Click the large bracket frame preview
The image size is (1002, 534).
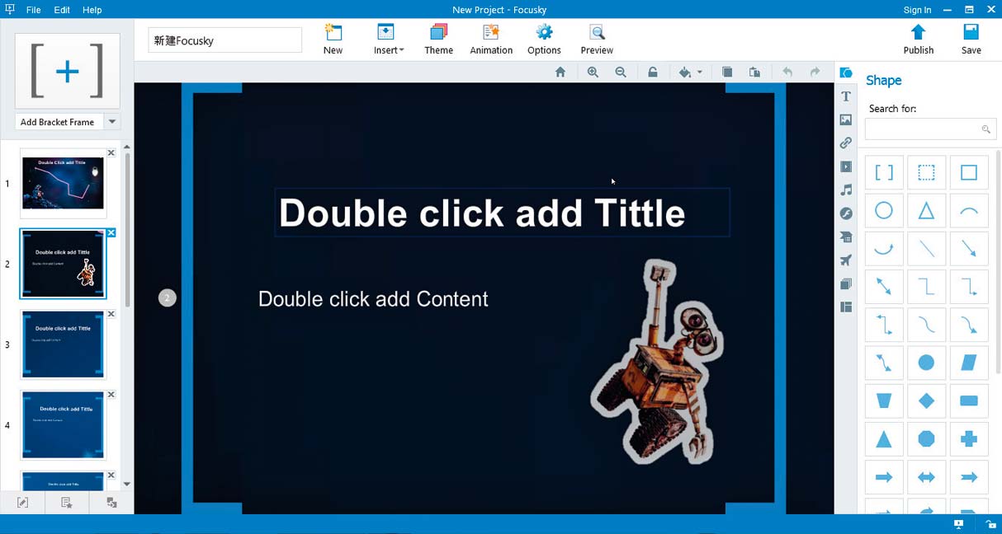coord(68,71)
